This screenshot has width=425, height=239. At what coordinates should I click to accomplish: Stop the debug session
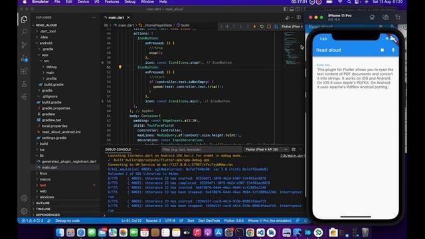[x=269, y=27]
